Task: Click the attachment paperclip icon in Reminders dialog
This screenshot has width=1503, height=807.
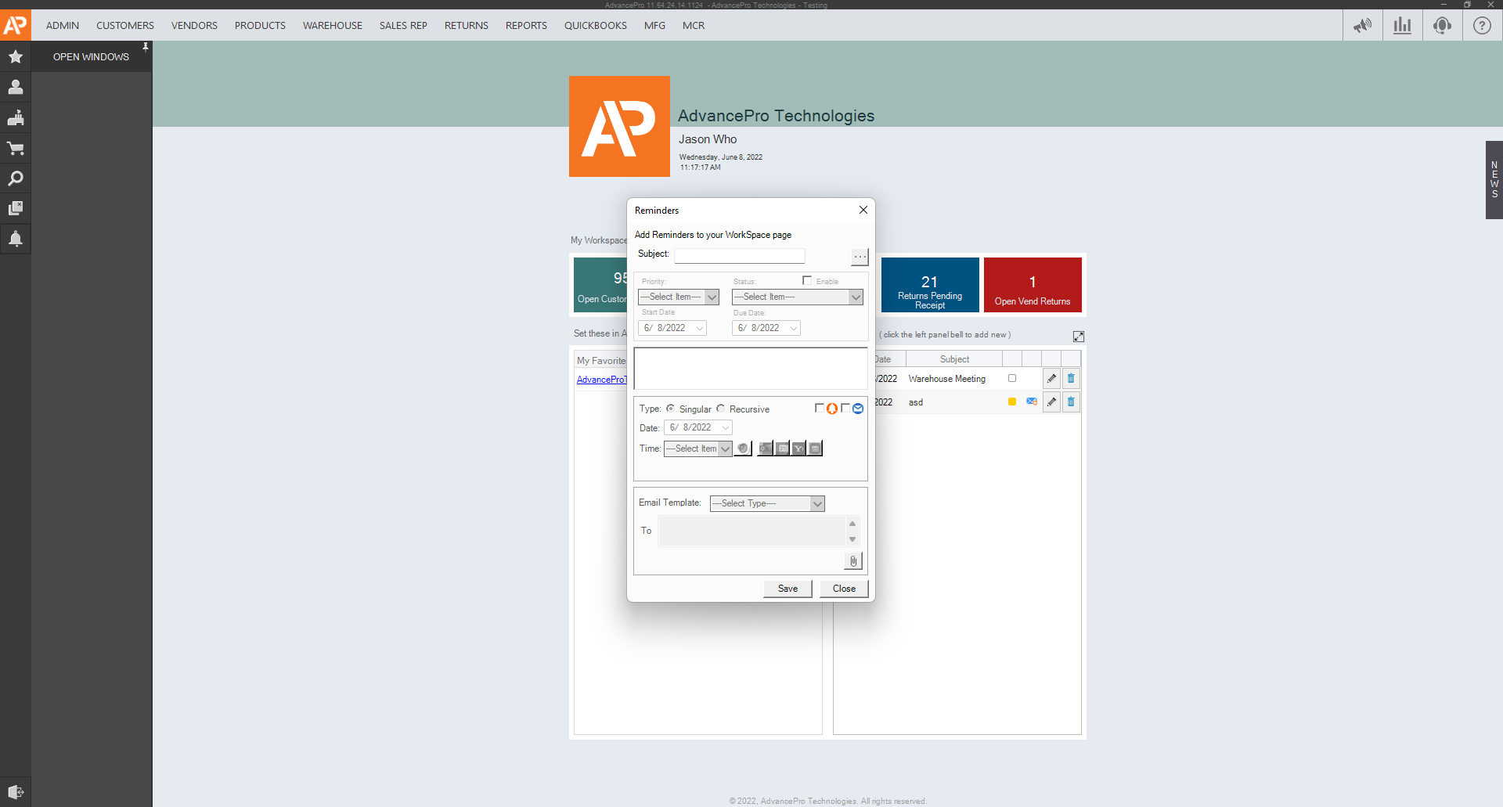Action: [x=853, y=561]
